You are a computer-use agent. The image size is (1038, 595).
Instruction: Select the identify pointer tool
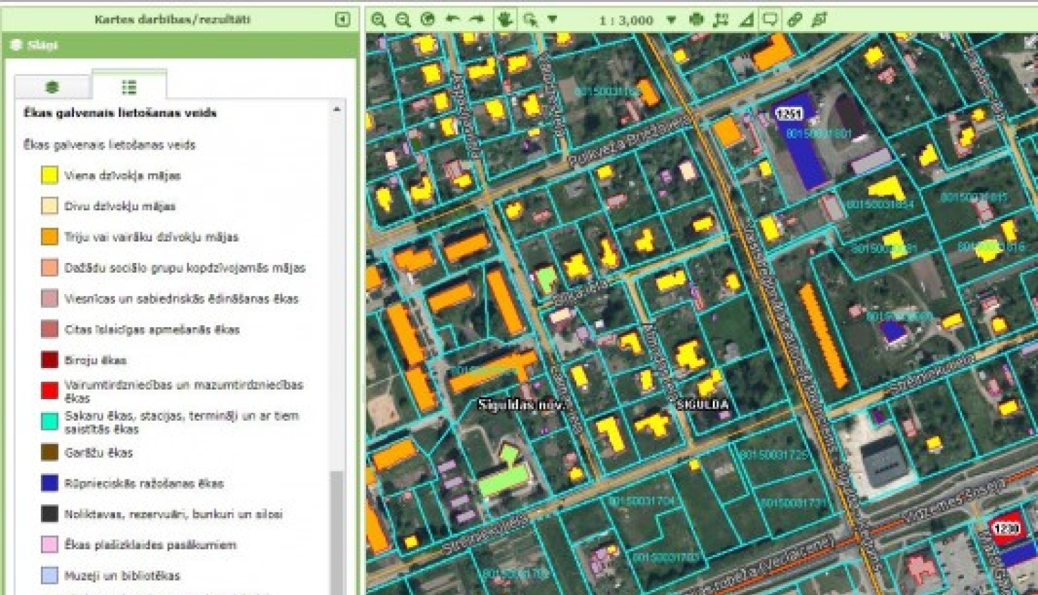(x=531, y=19)
